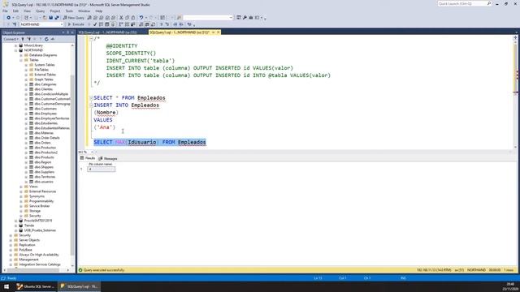Open the File menu
The width and height of the screenshot is (520, 292).
[x=5, y=11]
